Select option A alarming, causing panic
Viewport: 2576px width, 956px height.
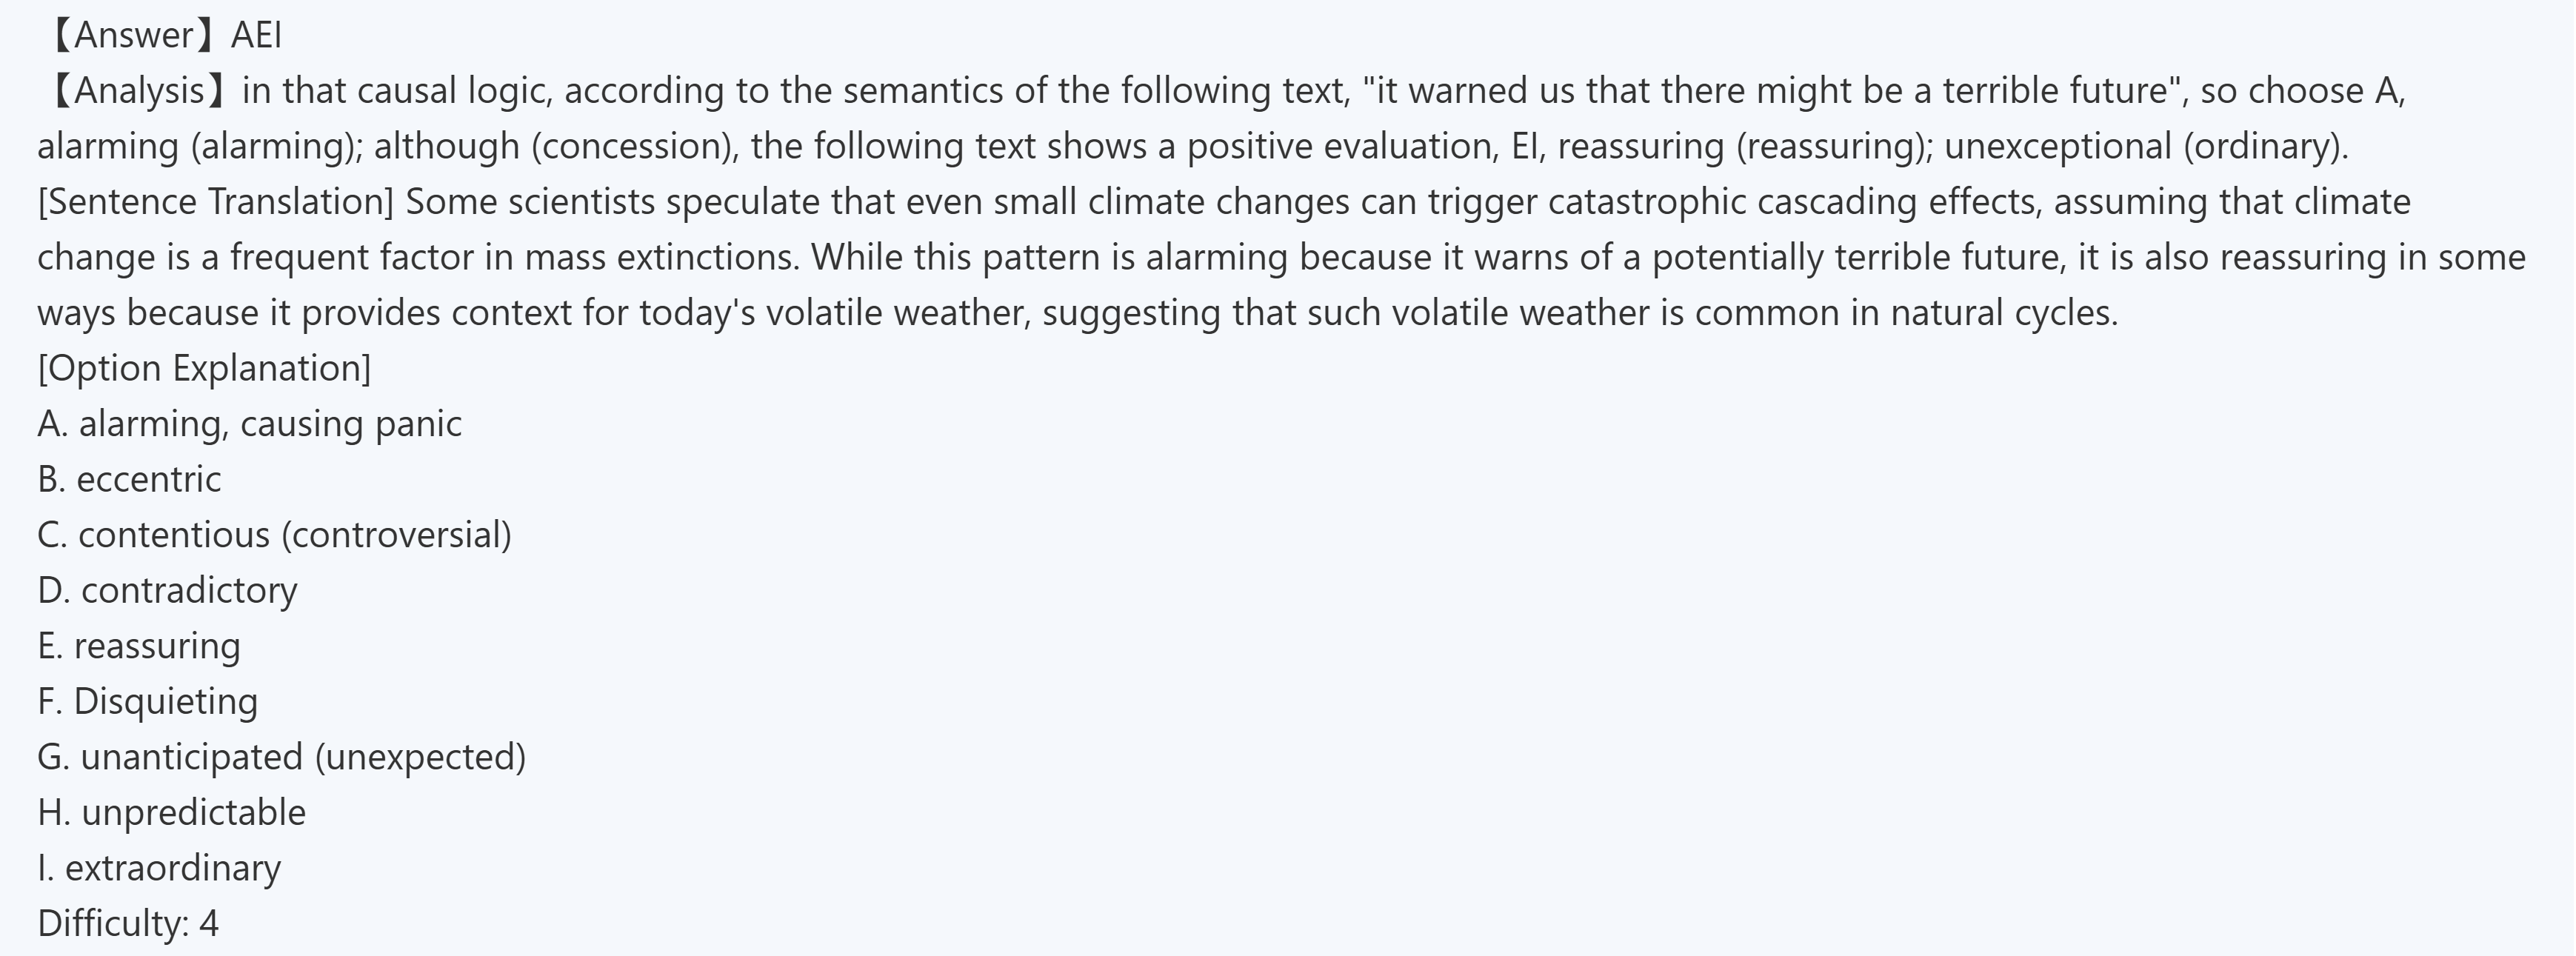point(249,424)
